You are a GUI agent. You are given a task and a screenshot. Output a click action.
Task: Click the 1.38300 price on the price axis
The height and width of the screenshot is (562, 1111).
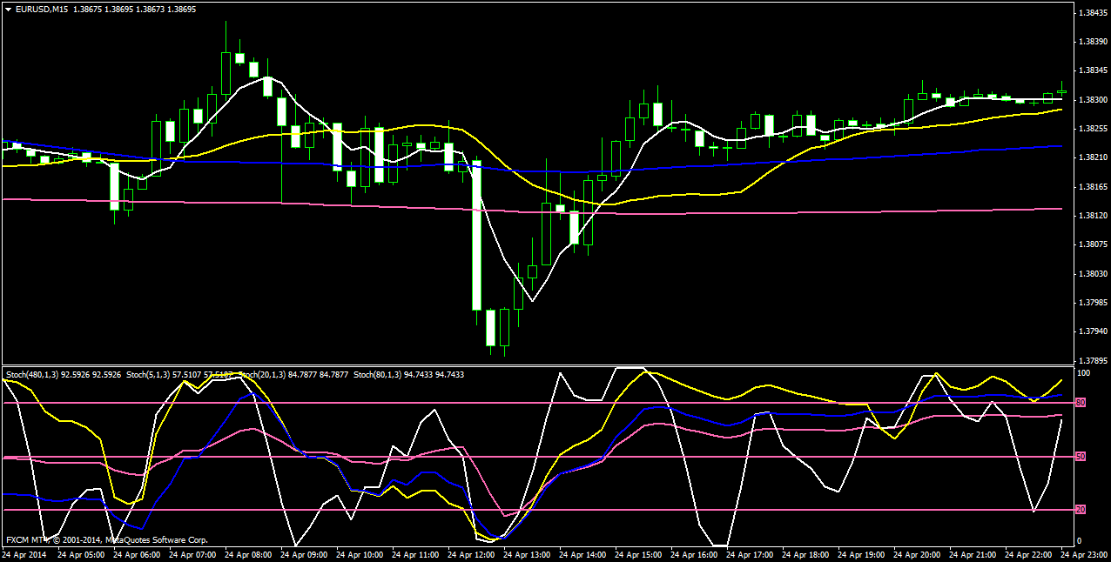click(x=1092, y=100)
